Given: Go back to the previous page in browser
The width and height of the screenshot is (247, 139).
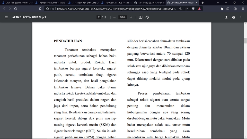Looking at the screenshot, I should 4,9.
